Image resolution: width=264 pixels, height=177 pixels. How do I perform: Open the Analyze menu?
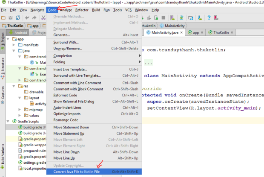click(66, 10)
